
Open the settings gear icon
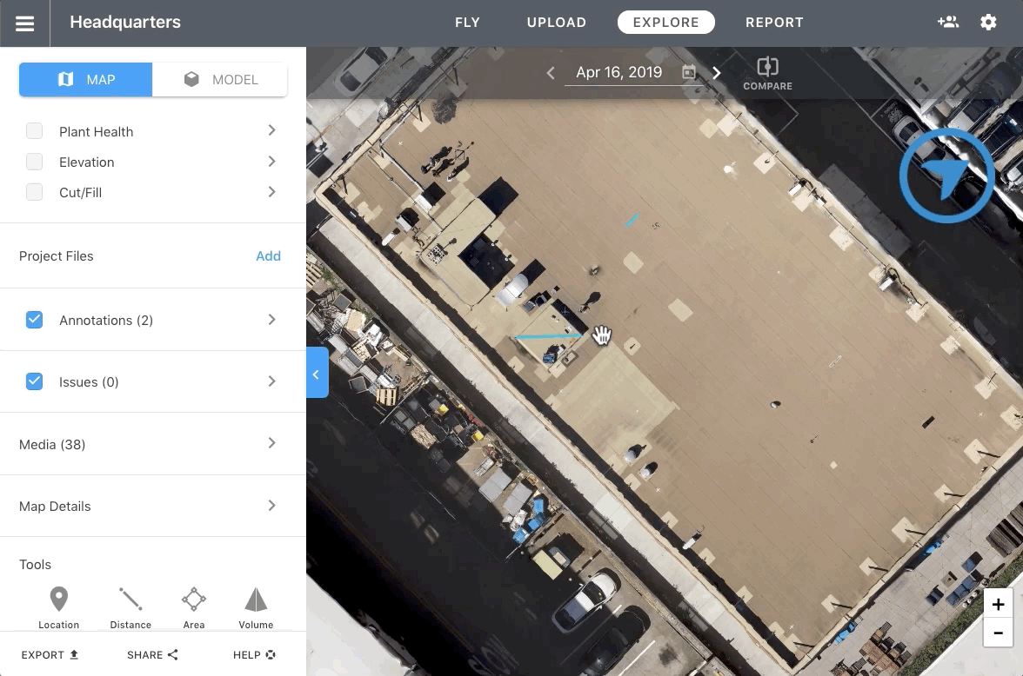coord(988,23)
